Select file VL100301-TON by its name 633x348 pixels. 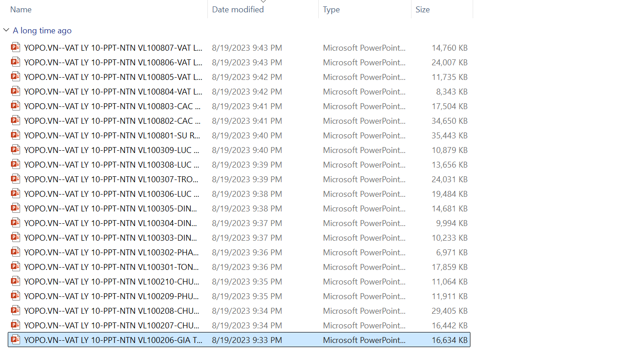point(111,267)
